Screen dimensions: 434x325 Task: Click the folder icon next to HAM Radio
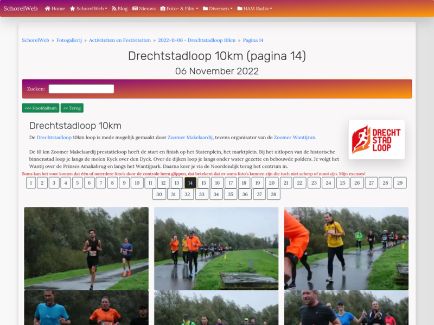point(240,9)
